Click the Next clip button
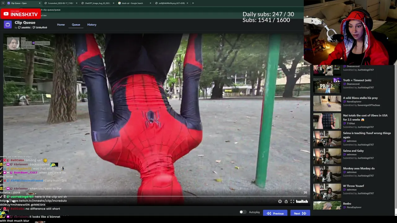The height and width of the screenshot is (223, 397). 300,213
